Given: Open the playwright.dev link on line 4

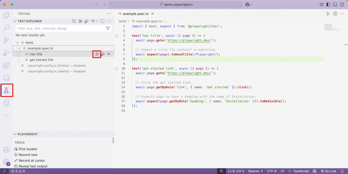Looking at the screenshot, I should tap(189, 40).
